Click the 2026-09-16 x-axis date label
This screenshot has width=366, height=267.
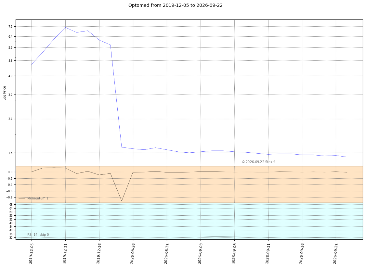point(302,253)
